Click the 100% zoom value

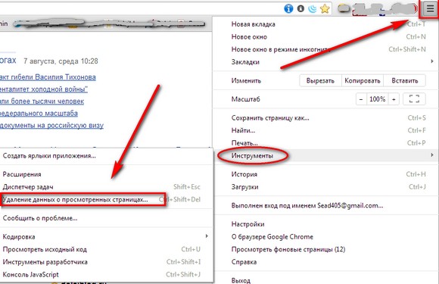377,99
